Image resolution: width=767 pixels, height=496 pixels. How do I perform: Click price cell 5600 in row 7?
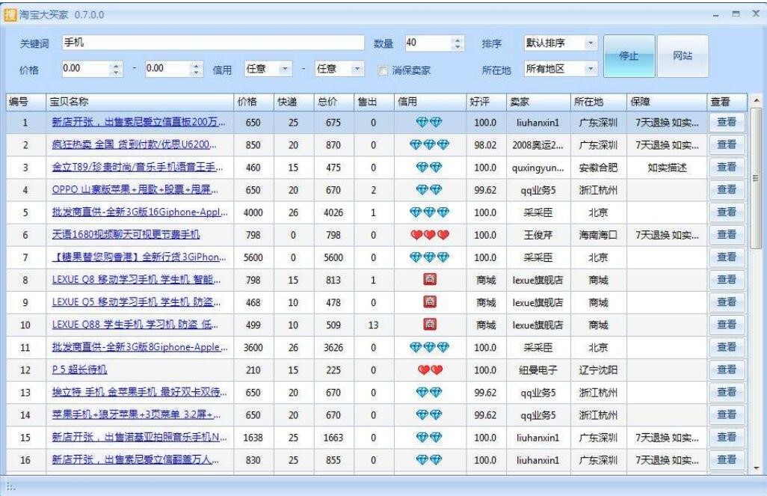pyautogui.click(x=253, y=257)
